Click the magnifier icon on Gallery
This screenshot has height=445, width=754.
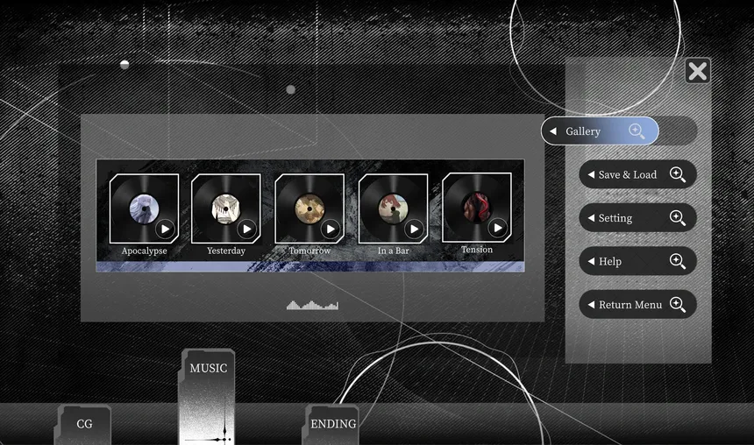(637, 131)
